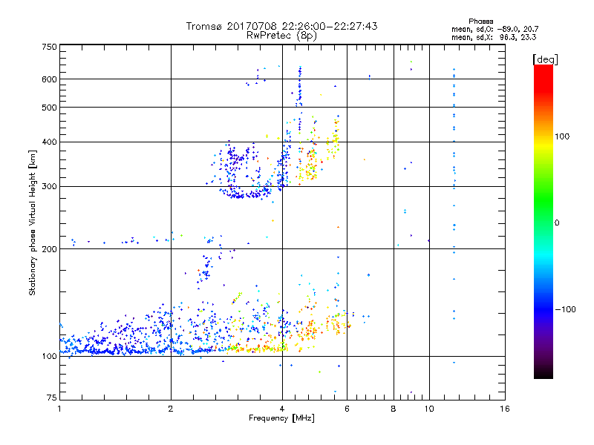Click colorbar tick label '0'
Screen dimensions: 594x445
pos(557,223)
